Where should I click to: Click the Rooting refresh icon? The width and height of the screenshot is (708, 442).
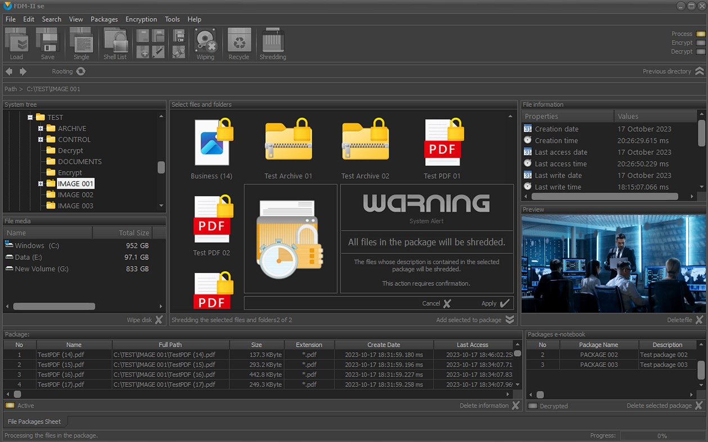click(81, 71)
